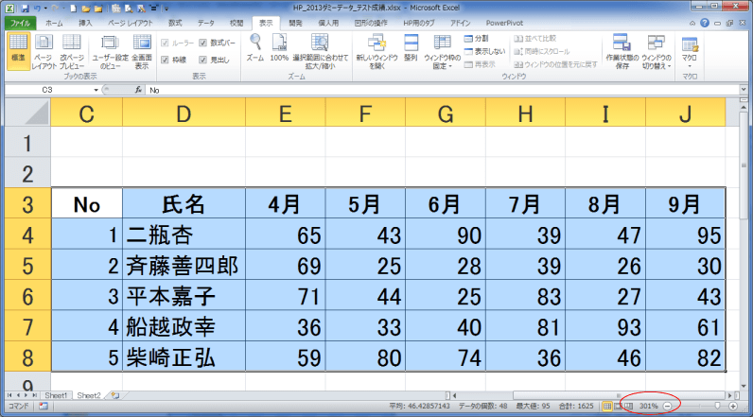Click 作業状態の保存 save workspace
The image size is (753, 417).
click(622, 50)
